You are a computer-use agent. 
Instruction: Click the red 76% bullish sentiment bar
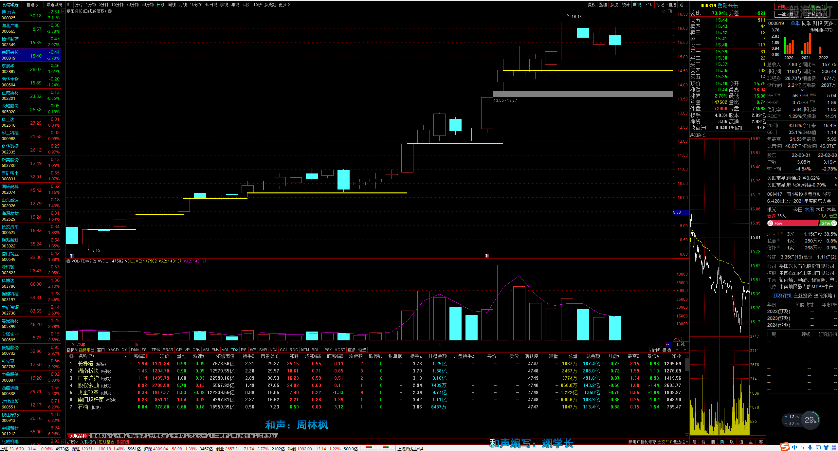coord(792,224)
